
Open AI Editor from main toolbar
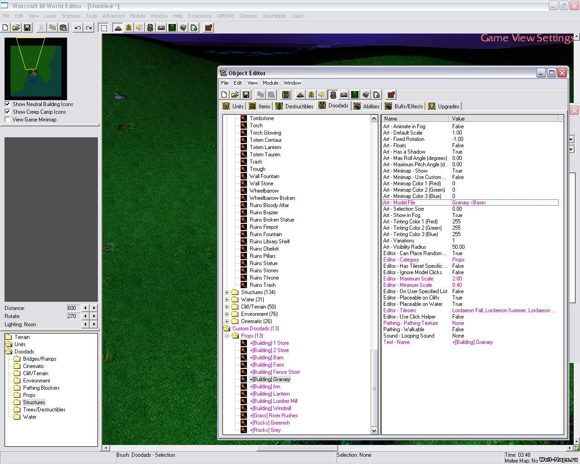172,28
